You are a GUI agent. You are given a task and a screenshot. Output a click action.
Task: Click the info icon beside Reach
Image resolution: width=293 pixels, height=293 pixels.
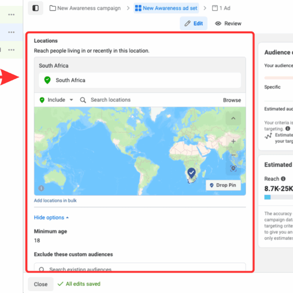coord(283,179)
